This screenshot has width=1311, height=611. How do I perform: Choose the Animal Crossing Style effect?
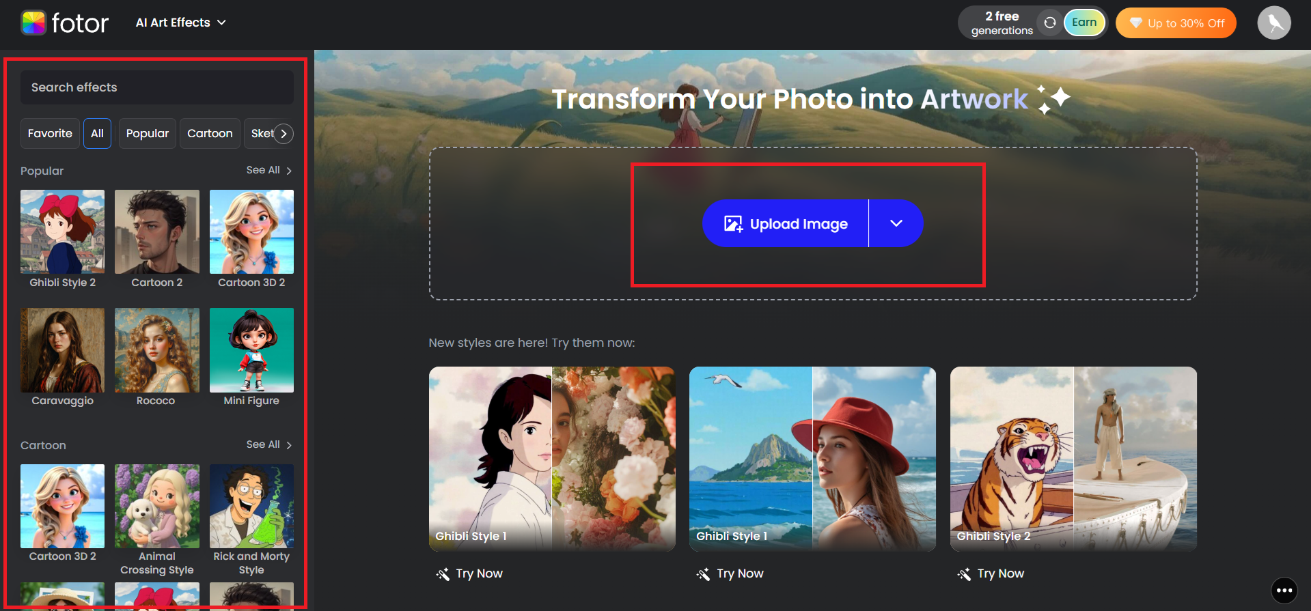pyautogui.click(x=157, y=506)
